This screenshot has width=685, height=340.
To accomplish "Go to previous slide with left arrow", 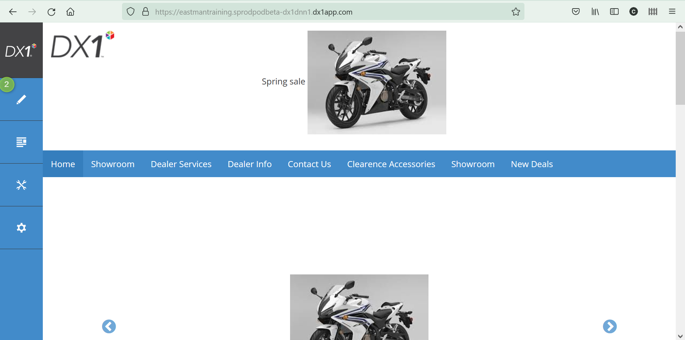I will [x=109, y=326].
